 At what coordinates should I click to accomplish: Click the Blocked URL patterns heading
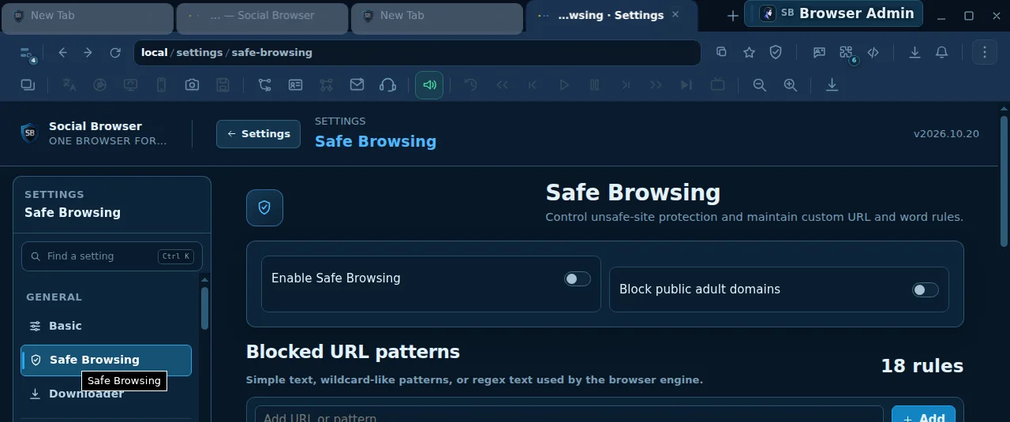coord(353,352)
